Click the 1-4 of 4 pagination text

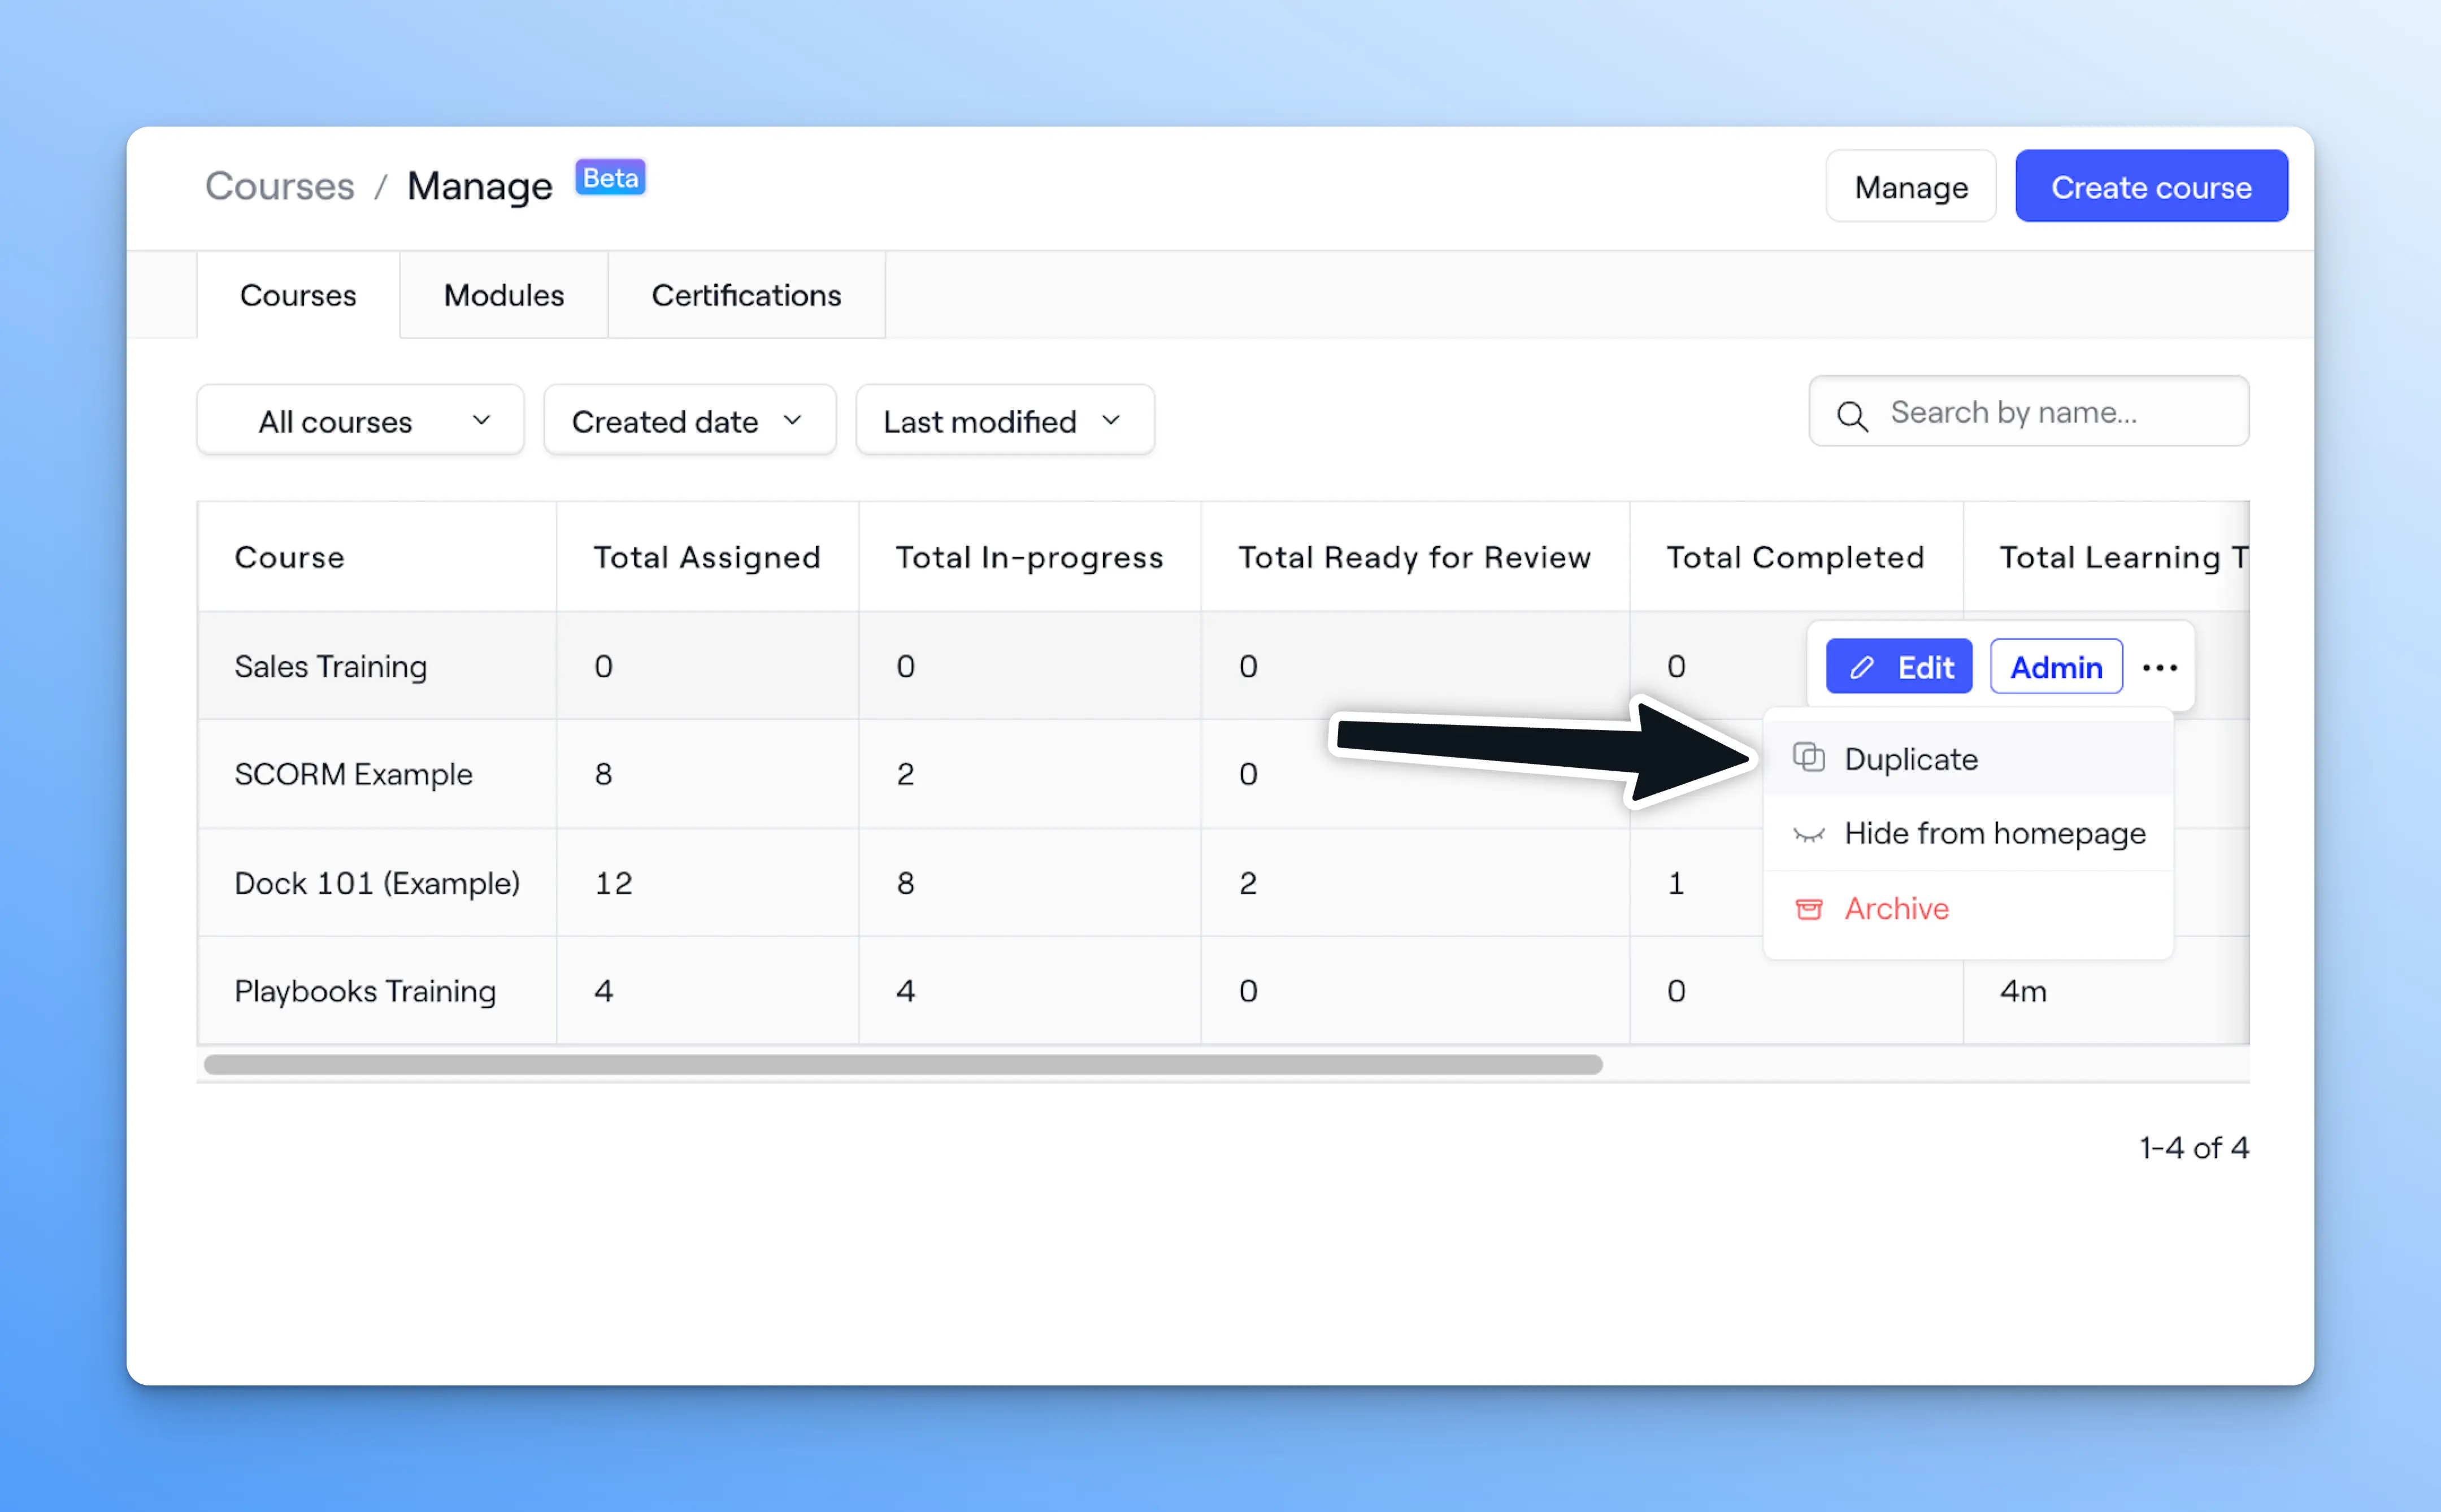pyautogui.click(x=2194, y=1148)
